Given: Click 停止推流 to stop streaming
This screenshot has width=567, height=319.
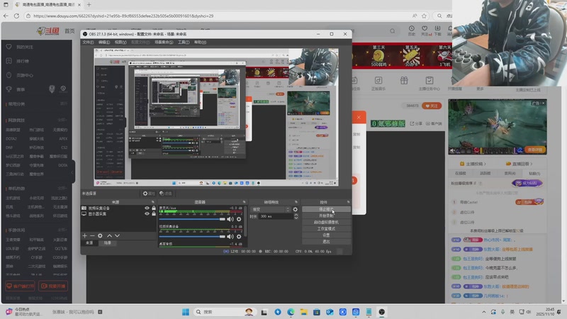Looking at the screenshot, I should pos(326,209).
